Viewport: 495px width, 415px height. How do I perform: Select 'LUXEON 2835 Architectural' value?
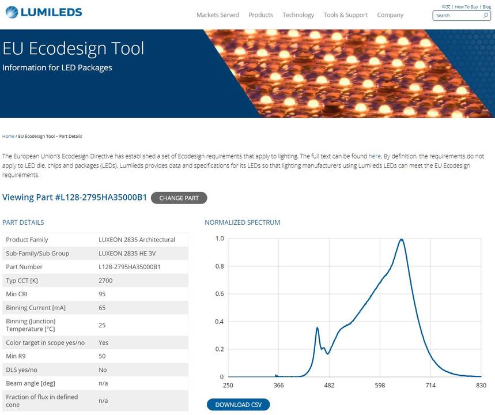137,240
